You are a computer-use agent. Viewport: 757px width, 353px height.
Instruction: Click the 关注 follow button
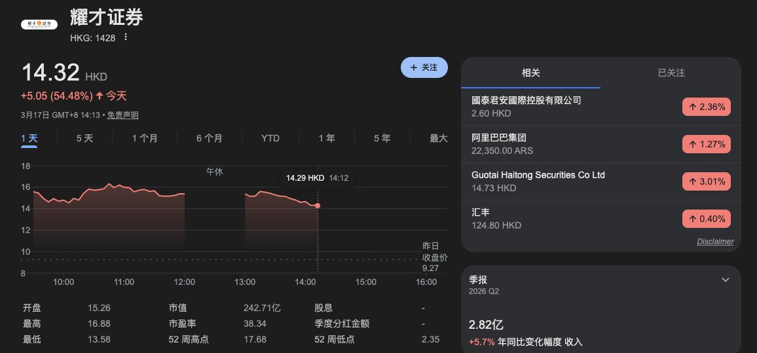(x=424, y=67)
